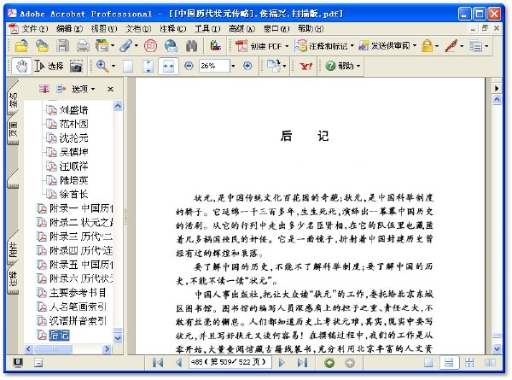Go to the last page

pyautogui.click(x=302, y=363)
